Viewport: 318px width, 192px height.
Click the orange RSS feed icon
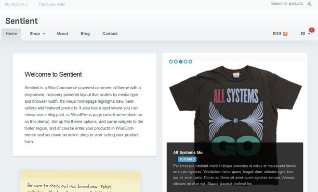point(286,34)
